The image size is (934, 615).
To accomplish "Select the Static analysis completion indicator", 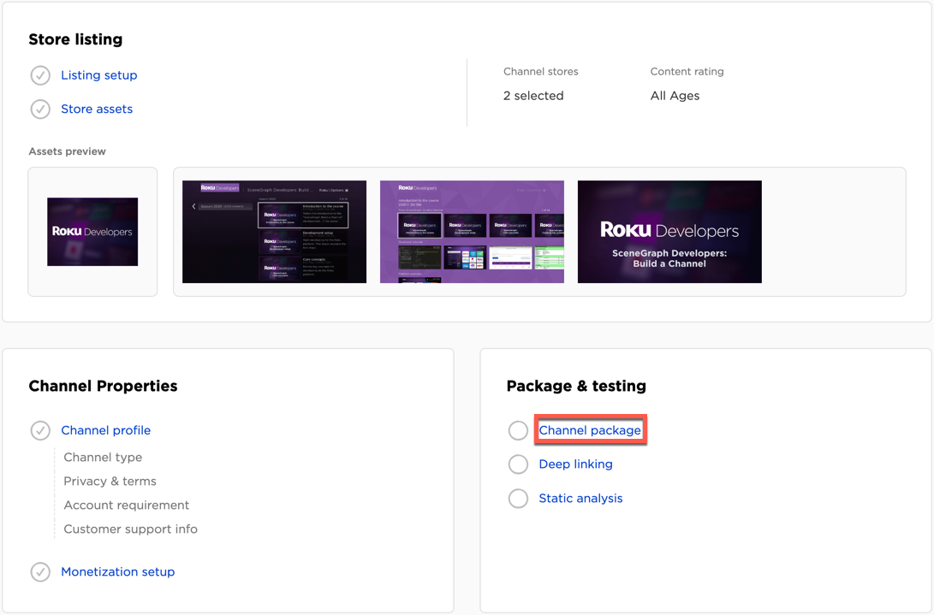I will tap(518, 498).
